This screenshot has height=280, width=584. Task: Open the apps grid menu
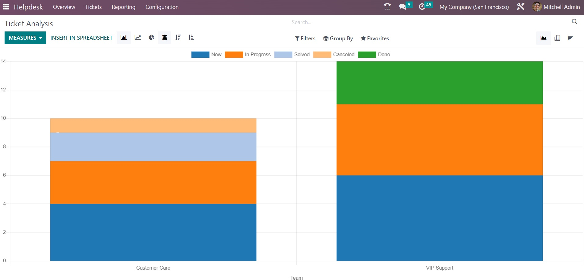6,7
